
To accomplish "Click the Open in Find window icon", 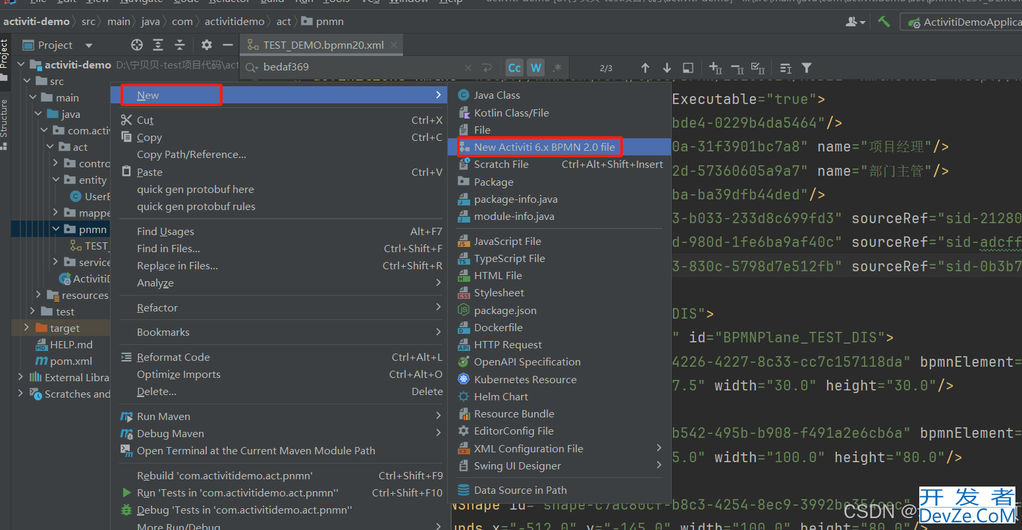I will (x=688, y=68).
